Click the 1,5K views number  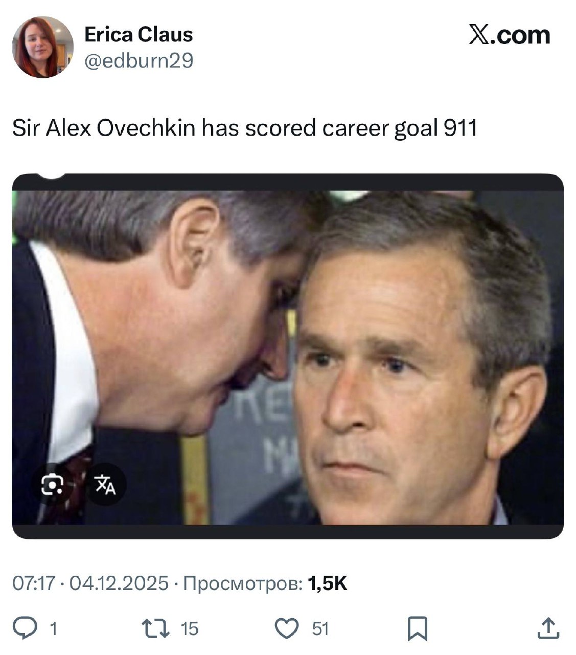pos(328,583)
